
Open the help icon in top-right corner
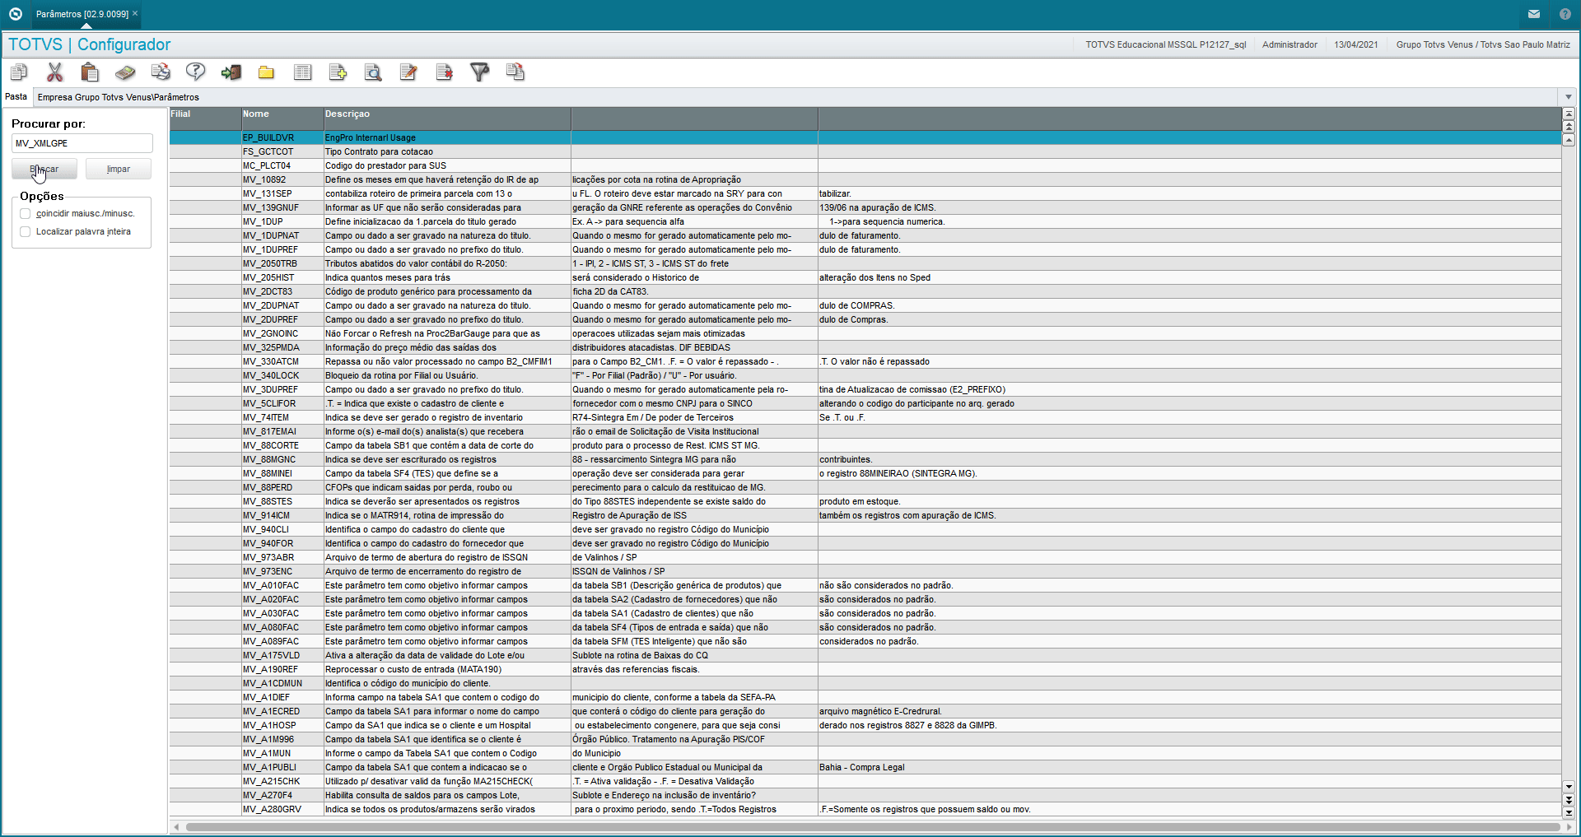point(1565,14)
